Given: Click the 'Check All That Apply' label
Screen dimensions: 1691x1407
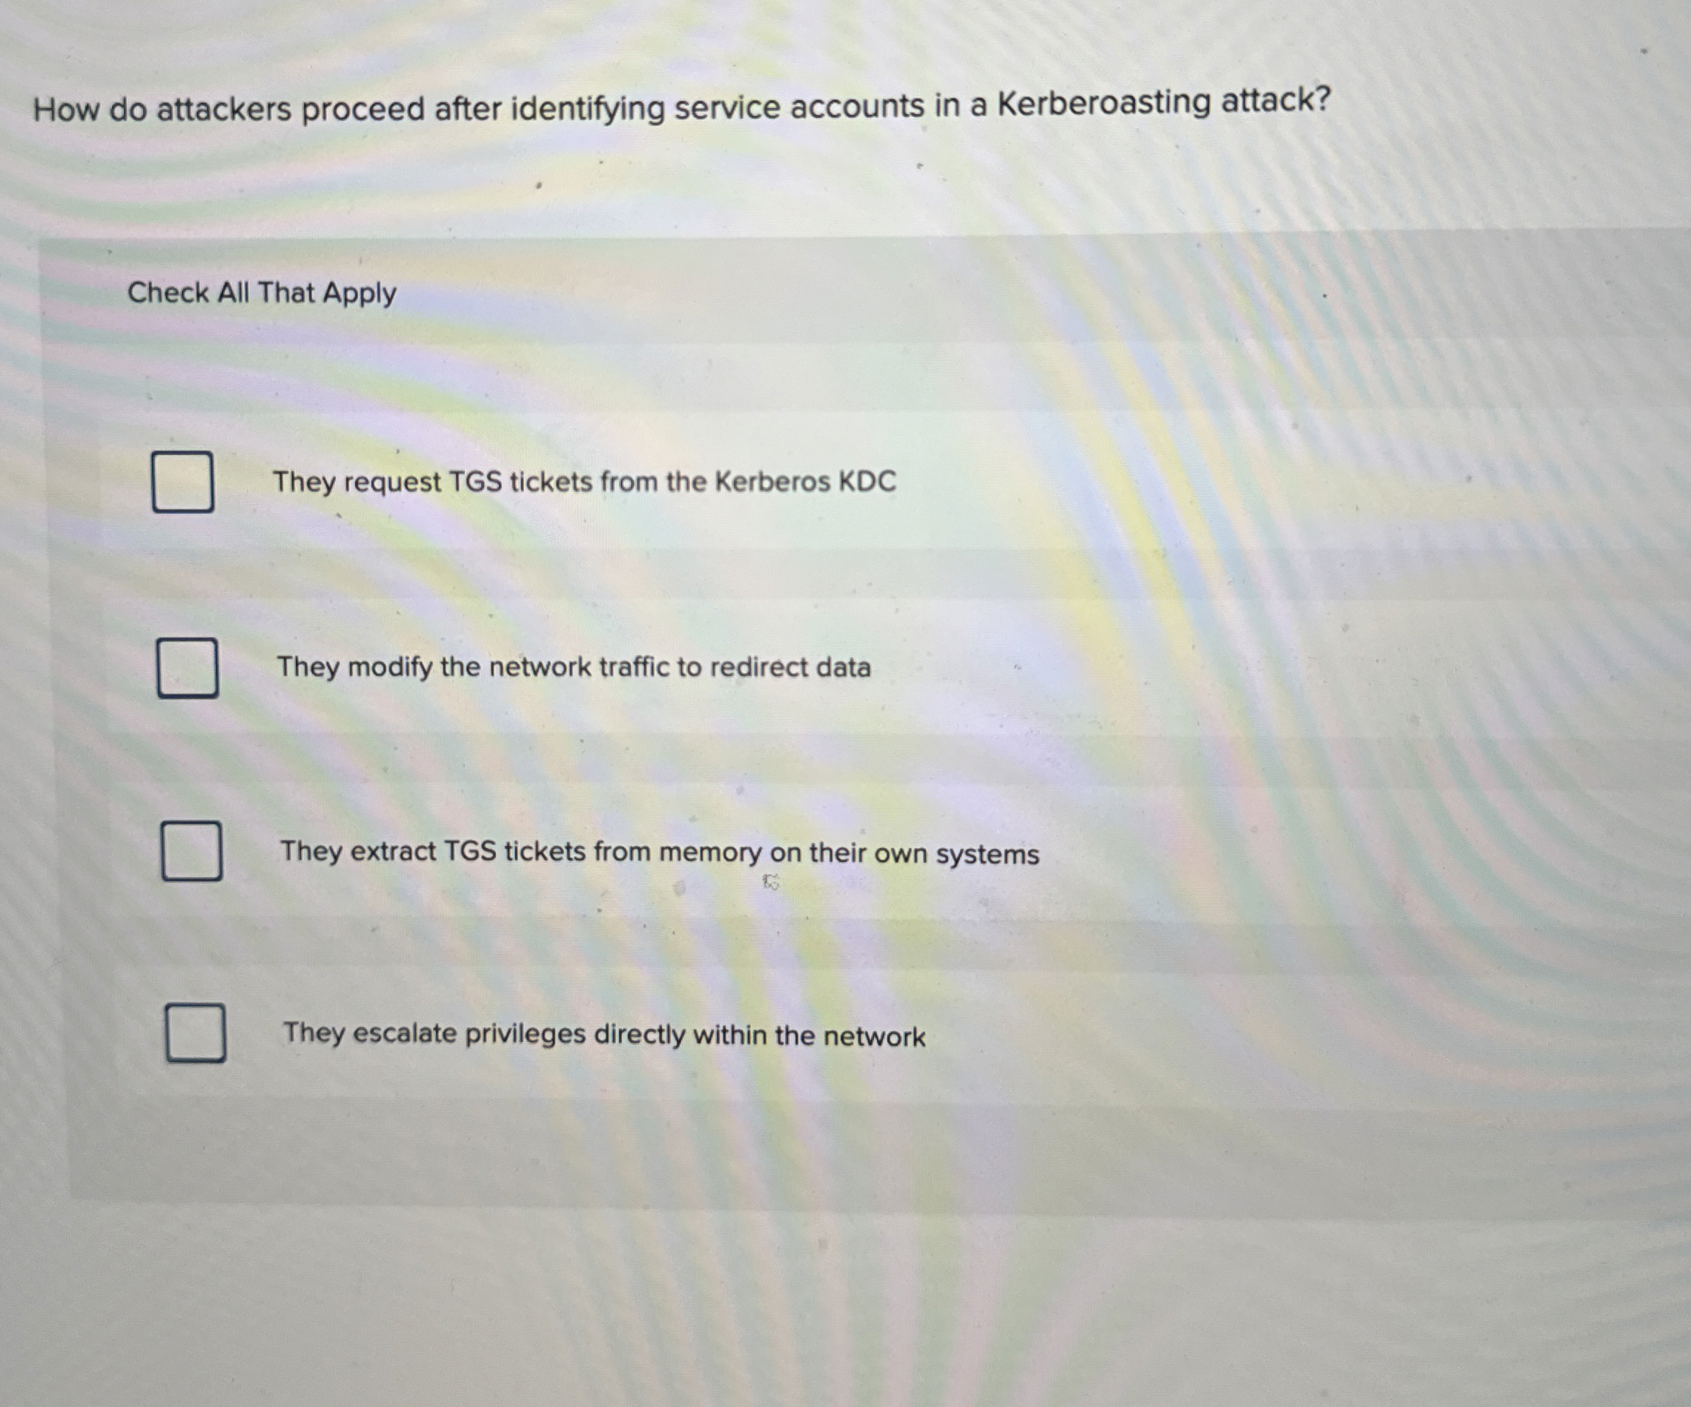Looking at the screenshot, I should pyautogui.click(x=262, y=293).
